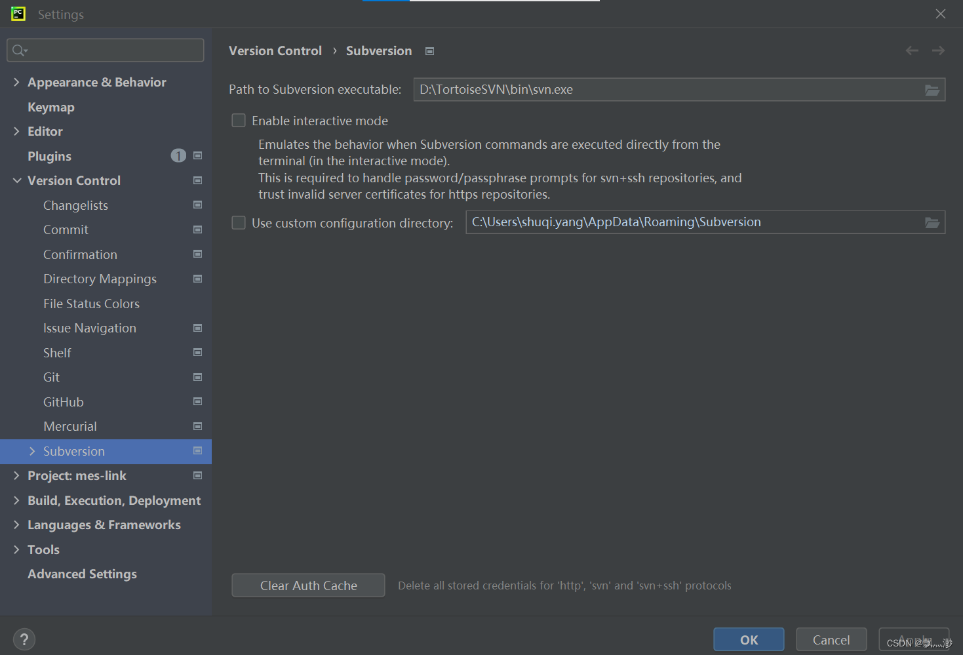Click project marker icon on GitHub row

pyautogui.click(x=198, y=402)
